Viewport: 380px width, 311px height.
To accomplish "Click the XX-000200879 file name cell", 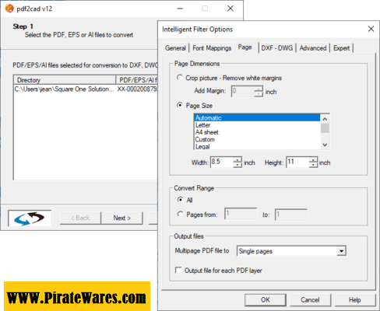I will pos(137,89).
